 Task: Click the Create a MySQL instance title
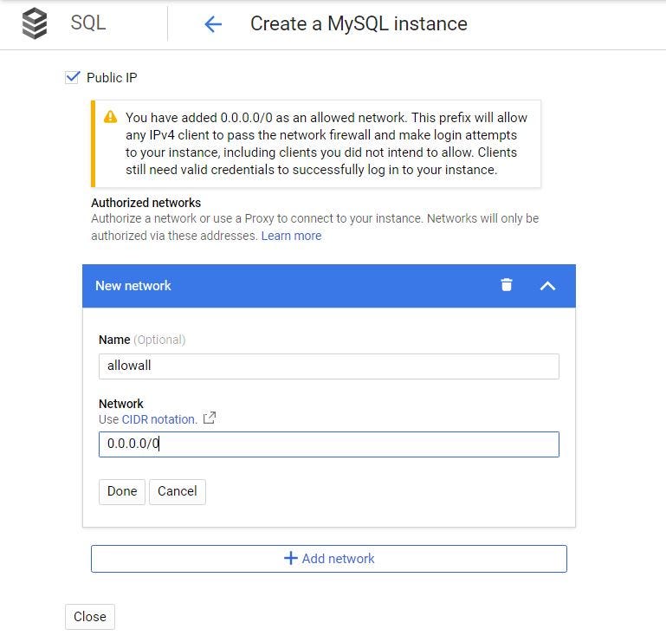click(359, 23)
